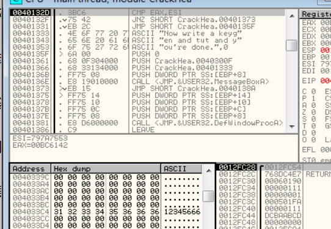
Task: Select the EBX register
Action: (x=316, y=43)
